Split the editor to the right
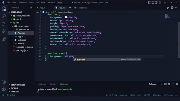 pyautogui.click(x=172, y=8)
